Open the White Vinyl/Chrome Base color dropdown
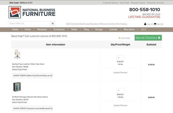 tap(33, 76)
